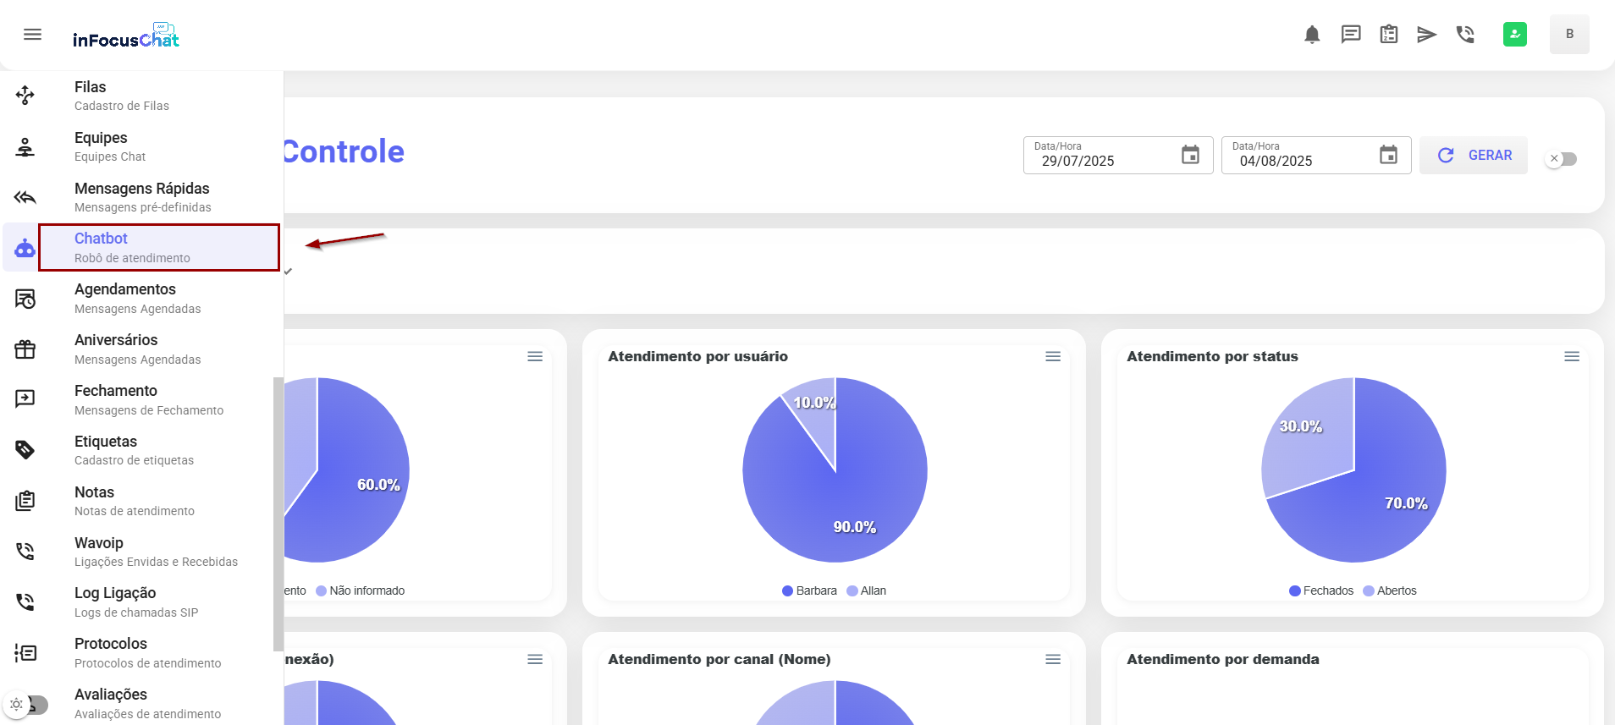Image resolution: width=1615 pixels, height=725 pixels.
Task: Open calendar picker for start date 29/07/2025
Action: pos(1190,156)
